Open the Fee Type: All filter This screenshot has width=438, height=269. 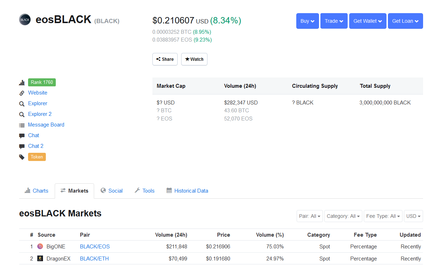point(383,216)
